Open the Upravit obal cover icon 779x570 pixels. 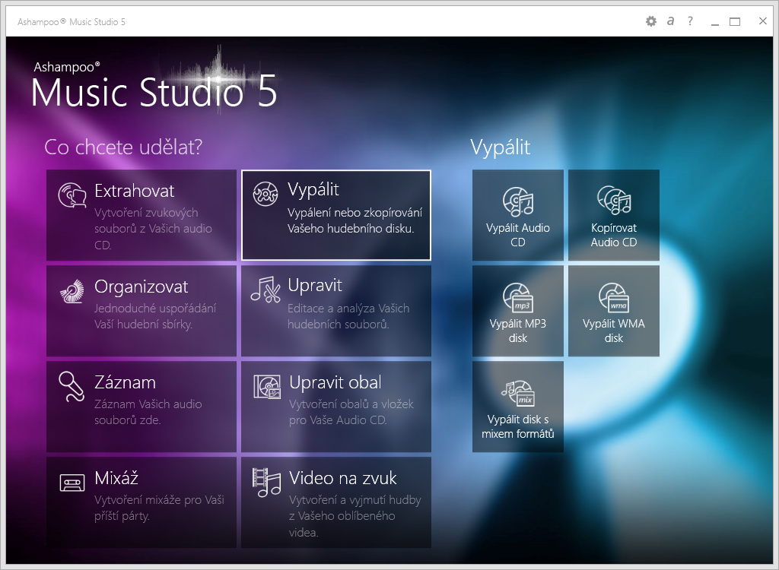pos(267,386)
